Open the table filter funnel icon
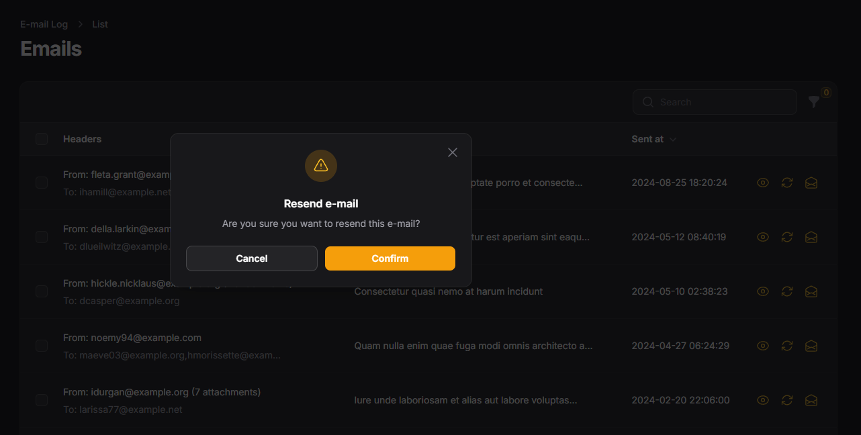861x435 pixels. click(814, 102)
